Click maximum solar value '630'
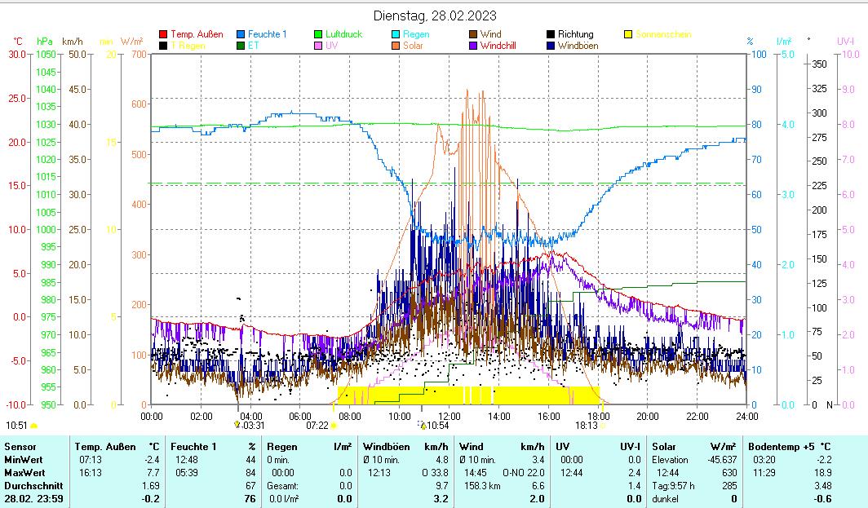868x508 pixels. [729, 473]
